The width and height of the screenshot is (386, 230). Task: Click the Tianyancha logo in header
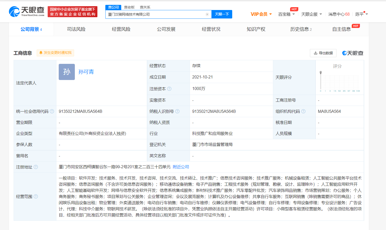tap(27, 12)
